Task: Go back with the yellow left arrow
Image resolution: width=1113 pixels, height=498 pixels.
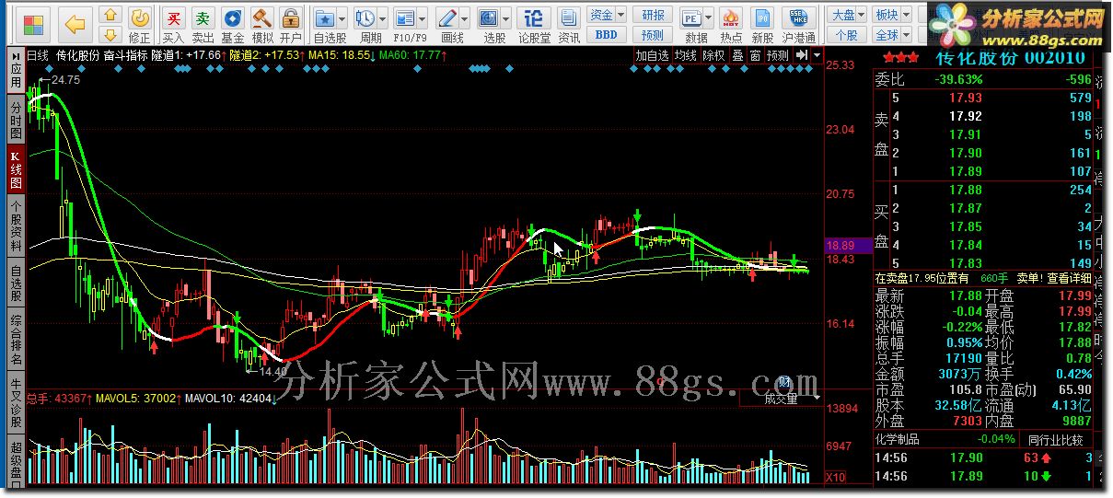Action: point(76,23)
